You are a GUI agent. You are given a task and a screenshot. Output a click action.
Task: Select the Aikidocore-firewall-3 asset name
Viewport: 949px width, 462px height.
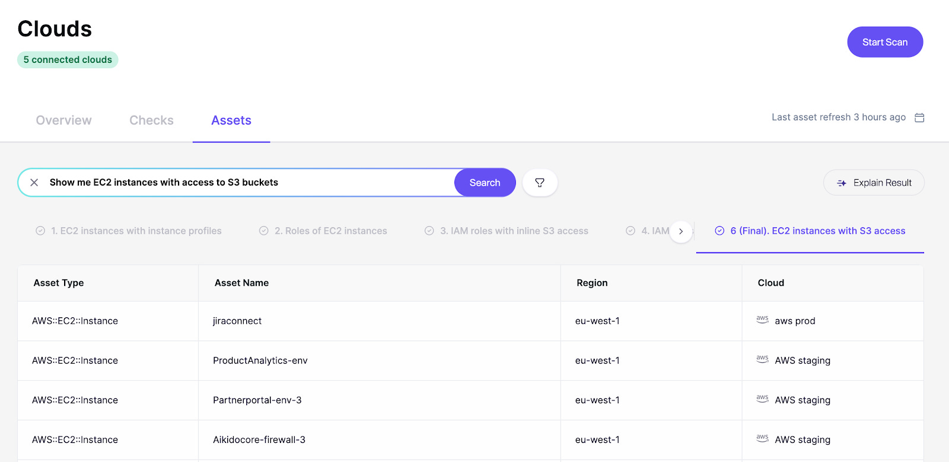(x=259, y=440)
